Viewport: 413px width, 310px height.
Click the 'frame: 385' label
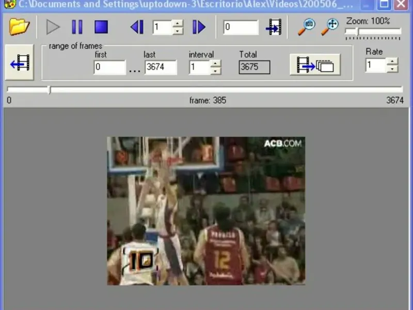(208, 100)
